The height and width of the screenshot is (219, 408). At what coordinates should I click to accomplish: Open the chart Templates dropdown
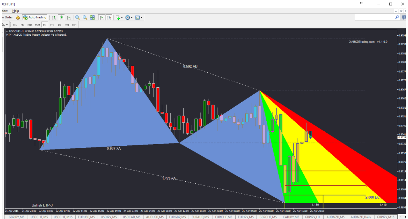pyautogui.click(x=137, y=17)
